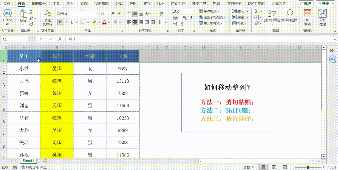Send file to WeChat (发送到微信)
Viewport: 338px width, 170px height.
coord(48,18)
